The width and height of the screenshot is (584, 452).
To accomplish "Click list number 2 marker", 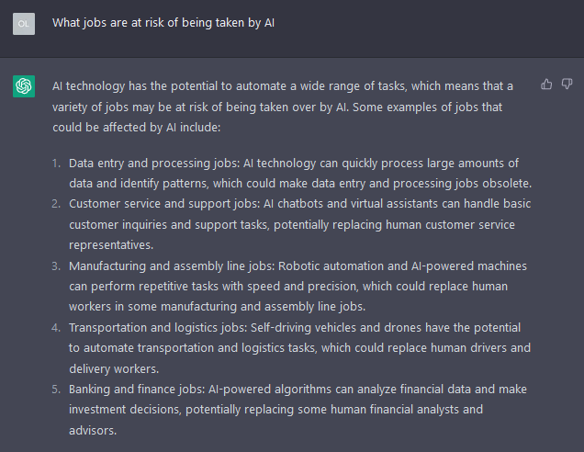I will [x=56, y=204].
